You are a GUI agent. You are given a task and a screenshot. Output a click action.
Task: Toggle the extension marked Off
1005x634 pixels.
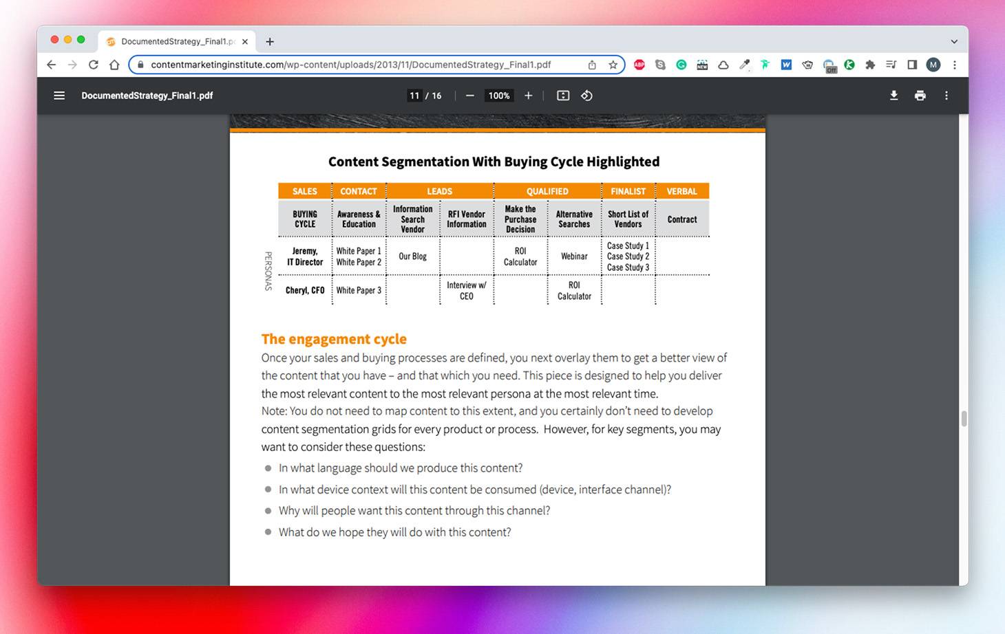click(829, 64)
